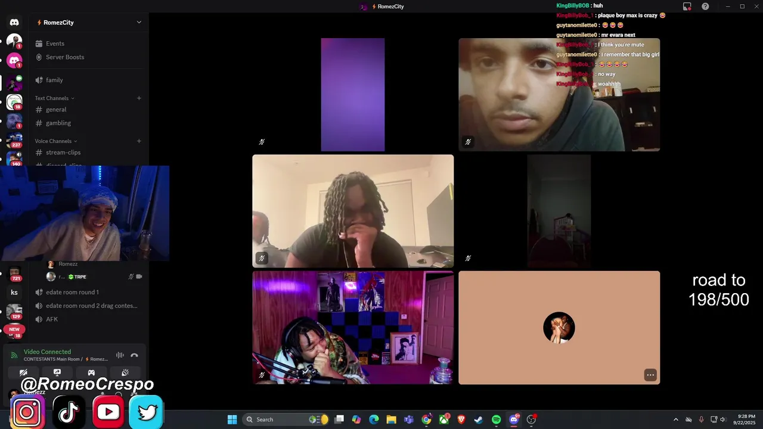Open Steam from taskbar
Viewport: 763px width, 429px height.
pos(479,419)
